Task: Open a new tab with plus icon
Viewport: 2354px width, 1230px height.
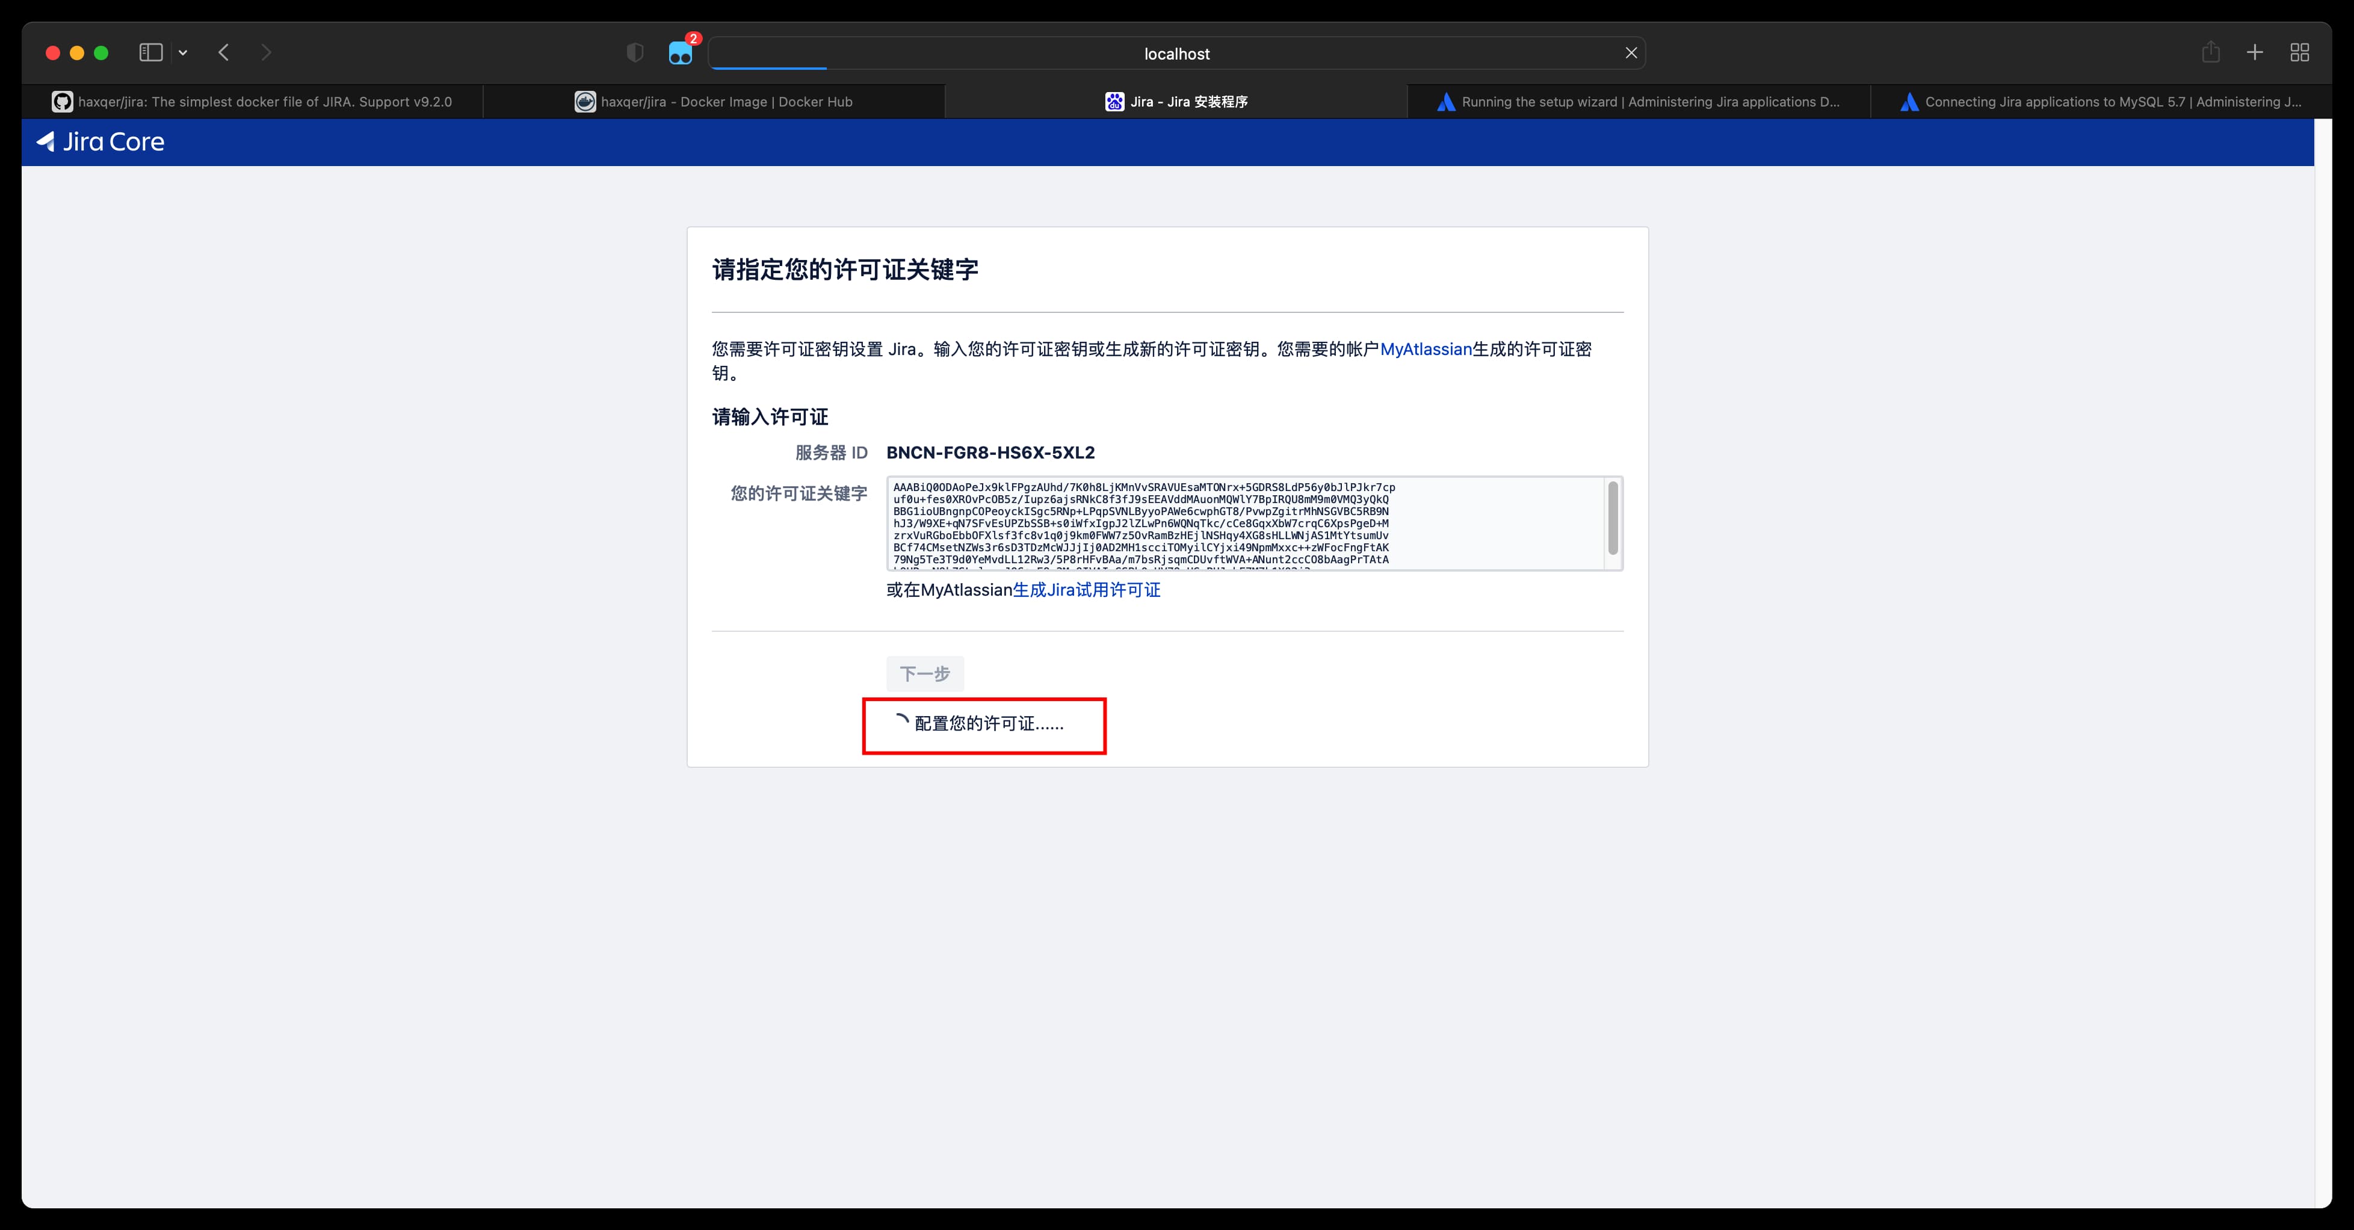Action: click(2255, 53)
